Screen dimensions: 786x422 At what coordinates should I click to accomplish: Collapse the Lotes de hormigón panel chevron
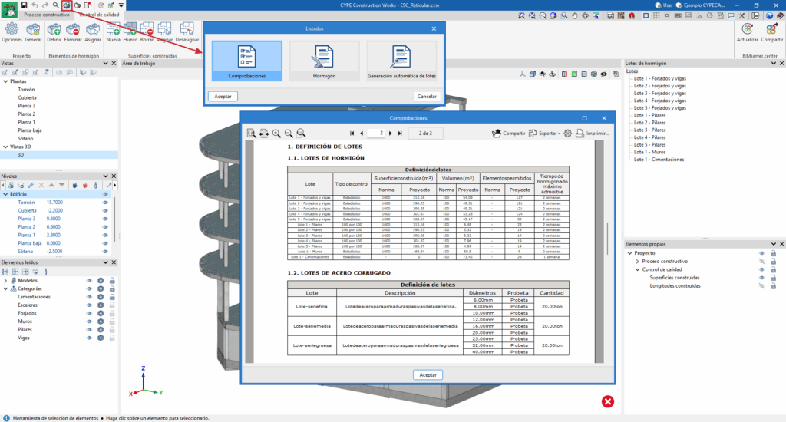pyautogui.click(x=774, y=63)
